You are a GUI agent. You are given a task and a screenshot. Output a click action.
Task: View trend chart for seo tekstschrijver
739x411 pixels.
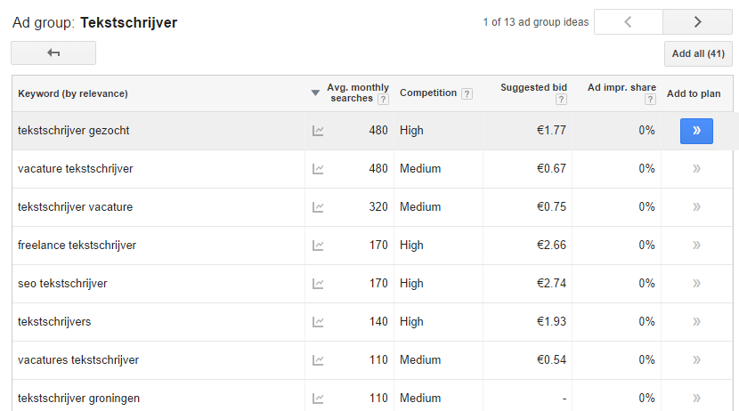point(318,284)
